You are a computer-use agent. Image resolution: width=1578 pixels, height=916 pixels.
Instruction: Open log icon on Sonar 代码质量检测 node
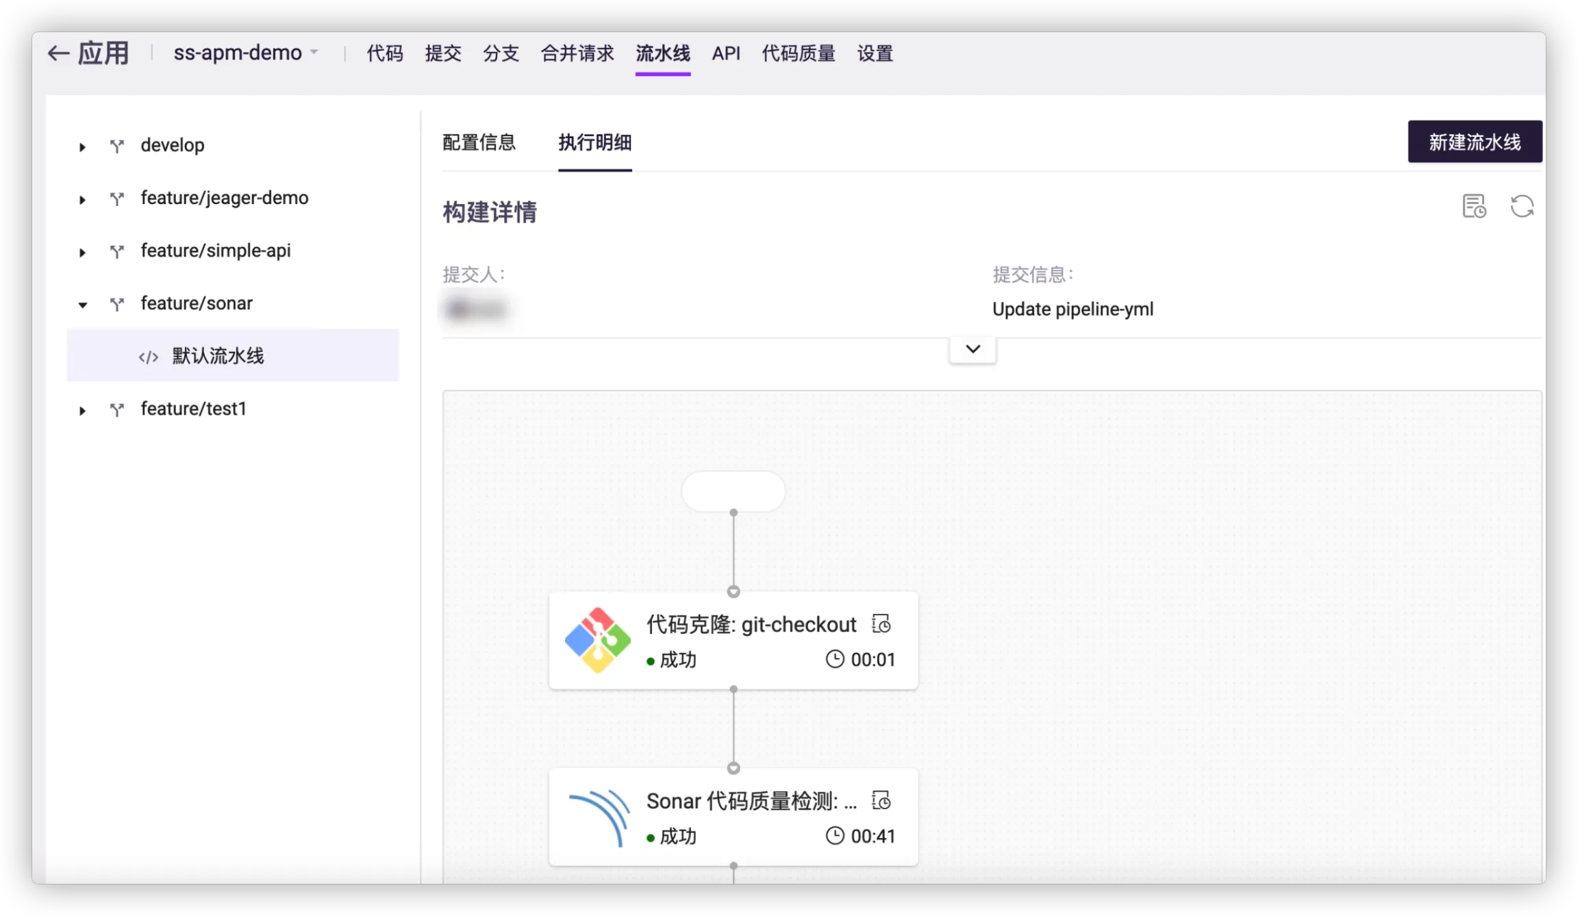(881, 800)
